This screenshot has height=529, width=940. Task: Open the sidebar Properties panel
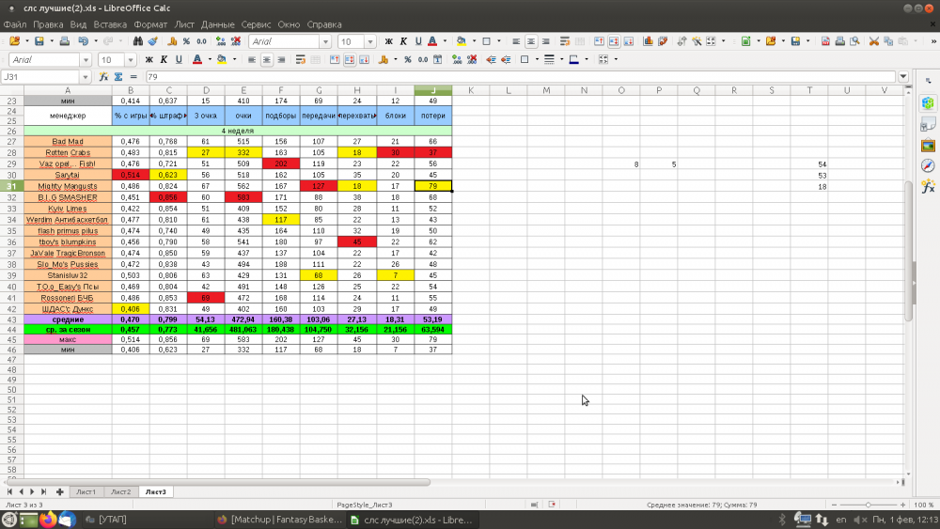tap(928, 103)
